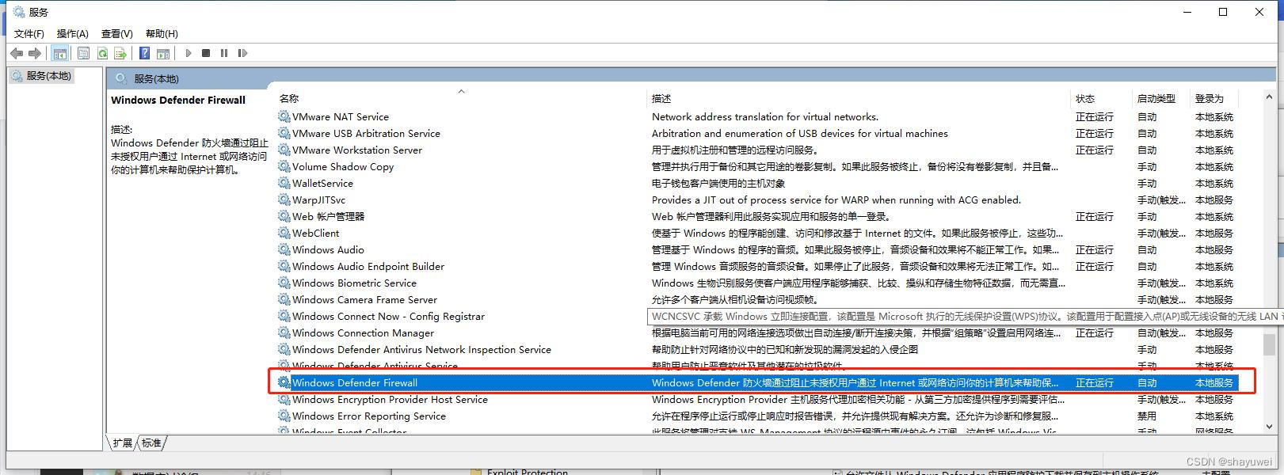This screenshot has height=475, width=1284.
Task: Click 正在运行 status of Windows Audio row
Action: 1095,249
